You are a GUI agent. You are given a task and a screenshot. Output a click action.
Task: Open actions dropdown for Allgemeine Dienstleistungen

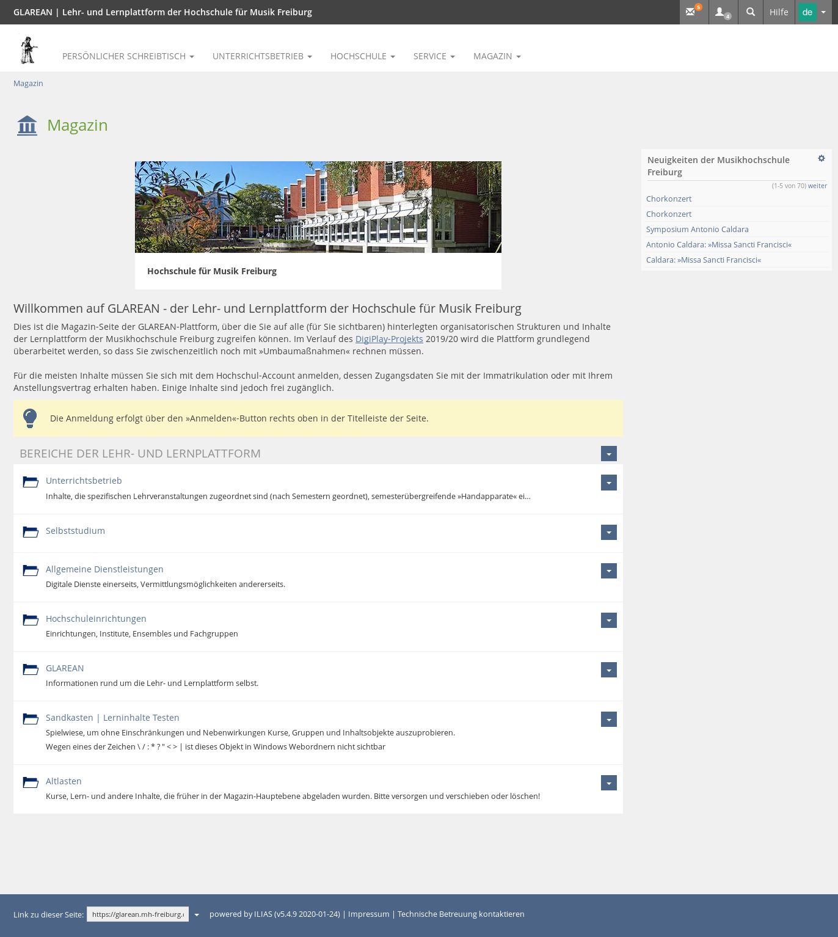[609, 571]
